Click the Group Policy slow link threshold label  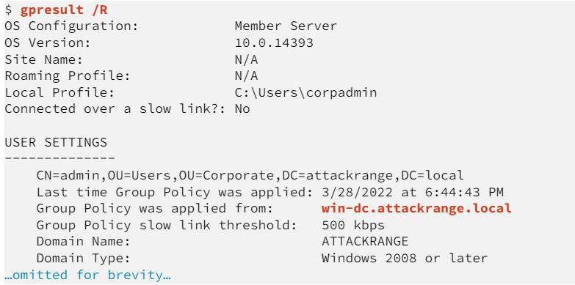click(x=167, y=225)
